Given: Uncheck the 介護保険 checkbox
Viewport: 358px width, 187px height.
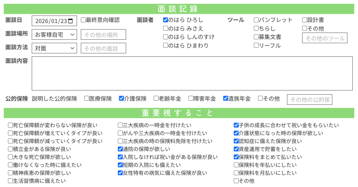Looking at the screenshot, I should (121, 98).
